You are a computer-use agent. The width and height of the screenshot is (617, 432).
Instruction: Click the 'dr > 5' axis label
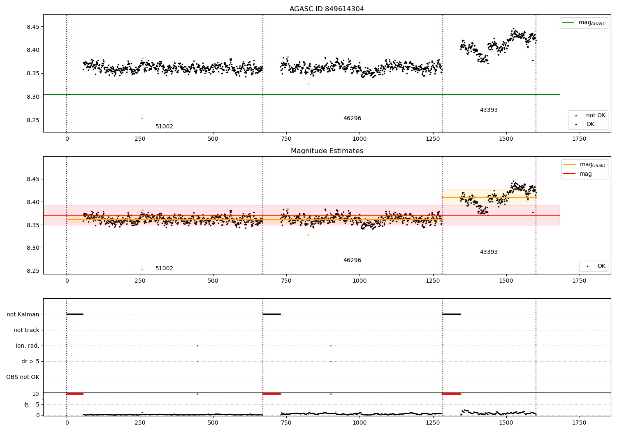(x=30, y=361)
